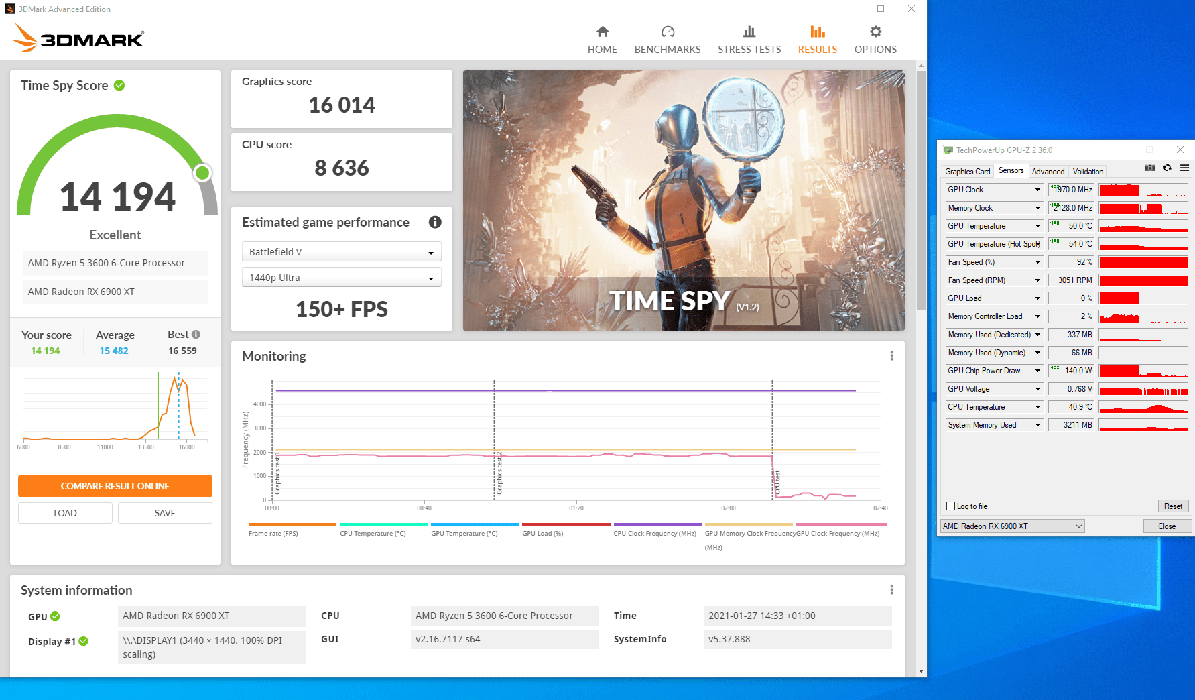Click the 3DMark vertical scrollbar thumb
The height and width of the screenshot is (700, 1195).
(921, 190)
